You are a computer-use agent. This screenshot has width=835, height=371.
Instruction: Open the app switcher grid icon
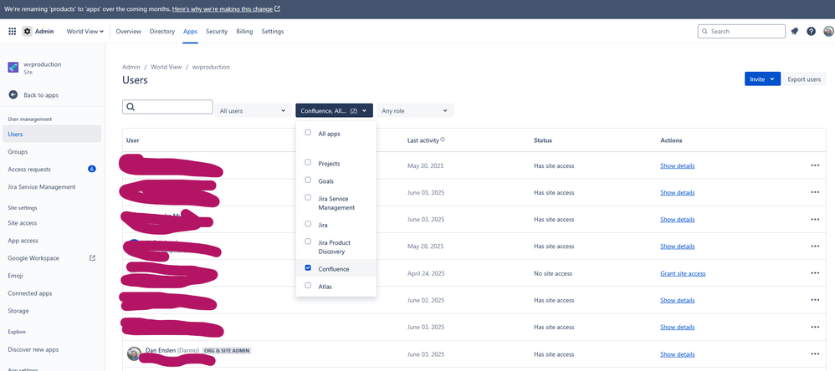(x=13, y=32)
